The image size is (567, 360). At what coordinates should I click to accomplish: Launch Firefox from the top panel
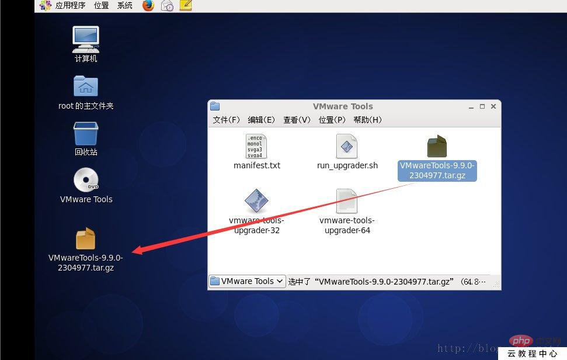click(x=148, y=5)
